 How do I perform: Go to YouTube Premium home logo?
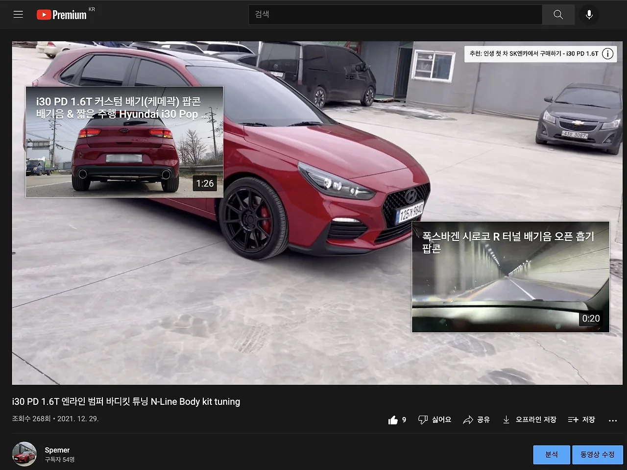tap(62, 15)
